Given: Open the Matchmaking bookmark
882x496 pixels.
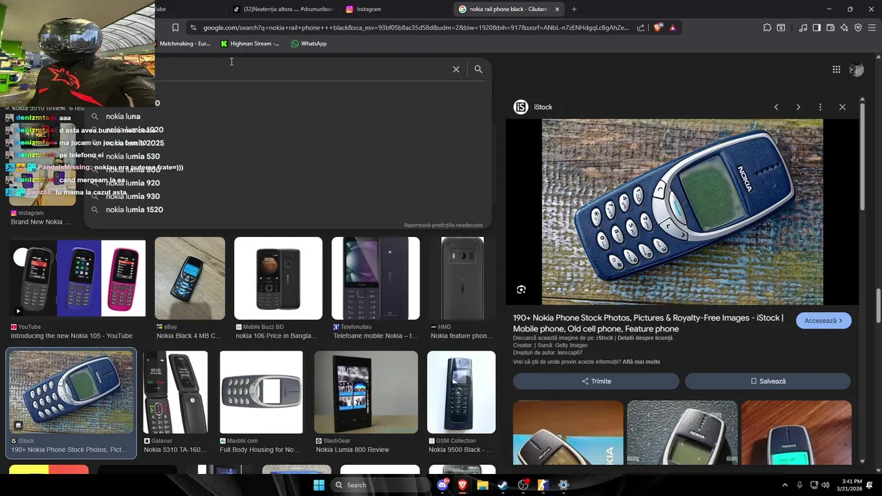Looking at the screenshot, I should [x=184, y=43].
